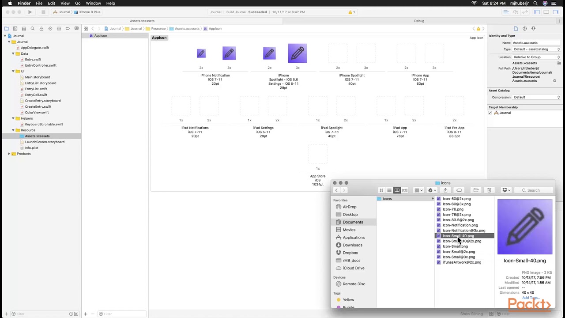Switch Finder to icon view
The image size is (565, 318).
pos(382,190)
